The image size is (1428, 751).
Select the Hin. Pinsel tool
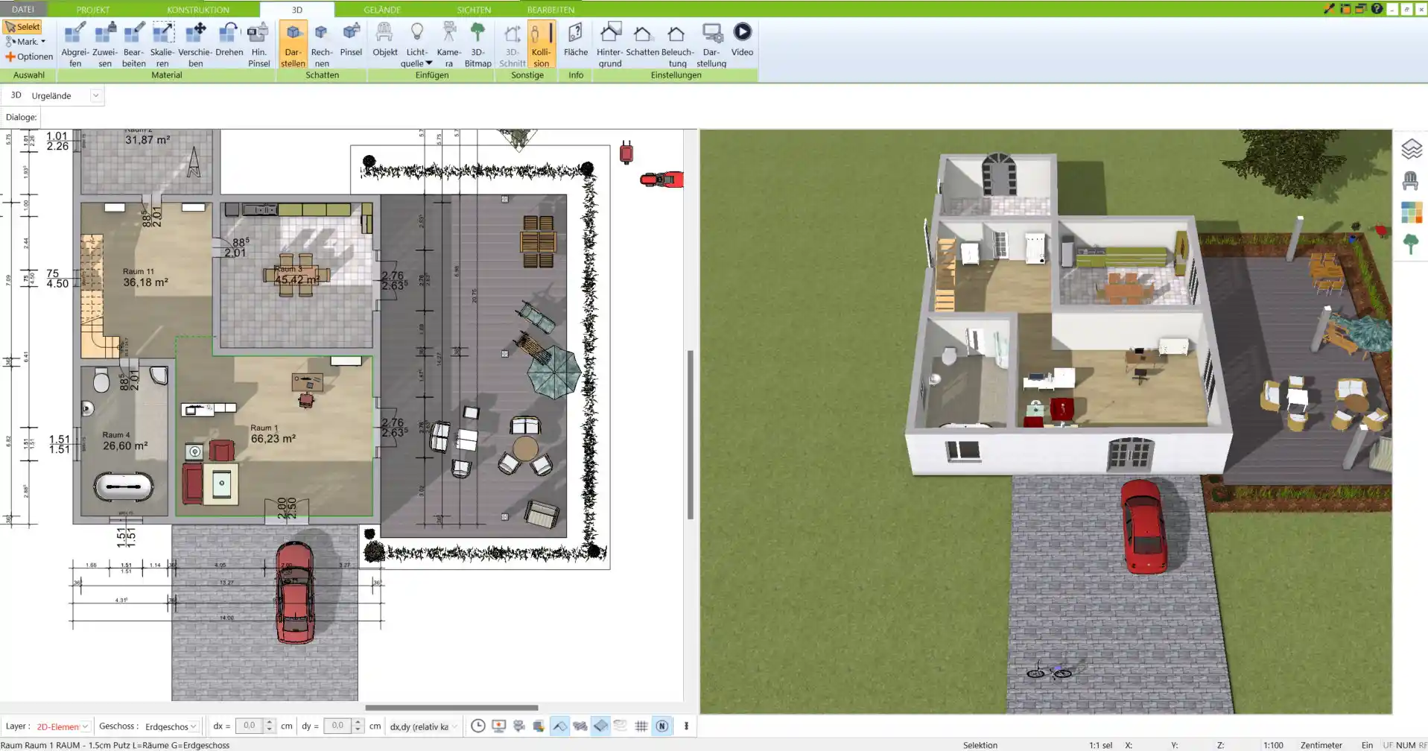click(258, 45)
